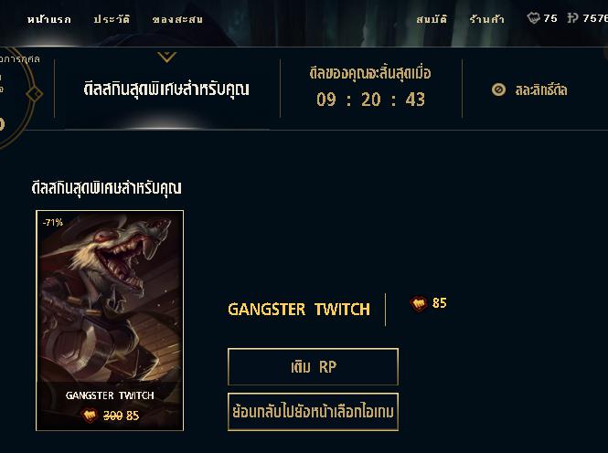Click the circle-slash icon next to สละสิทธิ์ดีล
This screenshot has height=453, width=608.
pyautogui.click(x=498, y=90)
